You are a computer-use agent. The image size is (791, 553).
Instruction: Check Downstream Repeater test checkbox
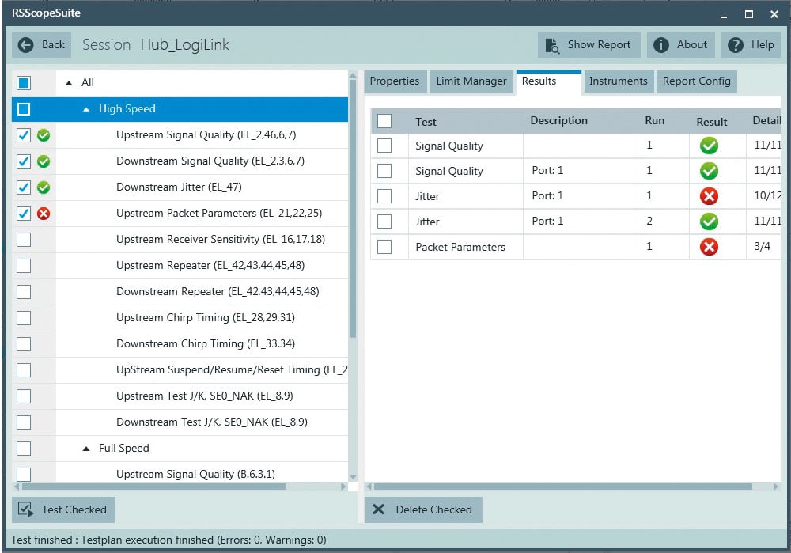point(24,292)
